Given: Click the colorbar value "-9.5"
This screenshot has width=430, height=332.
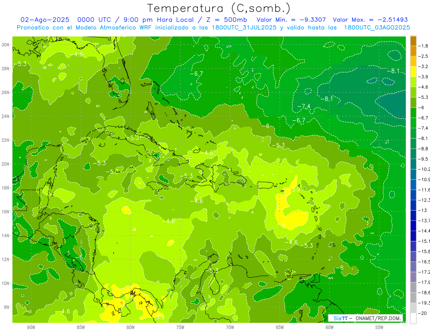Looking at the screenshot, I should [x=424, y=159].
